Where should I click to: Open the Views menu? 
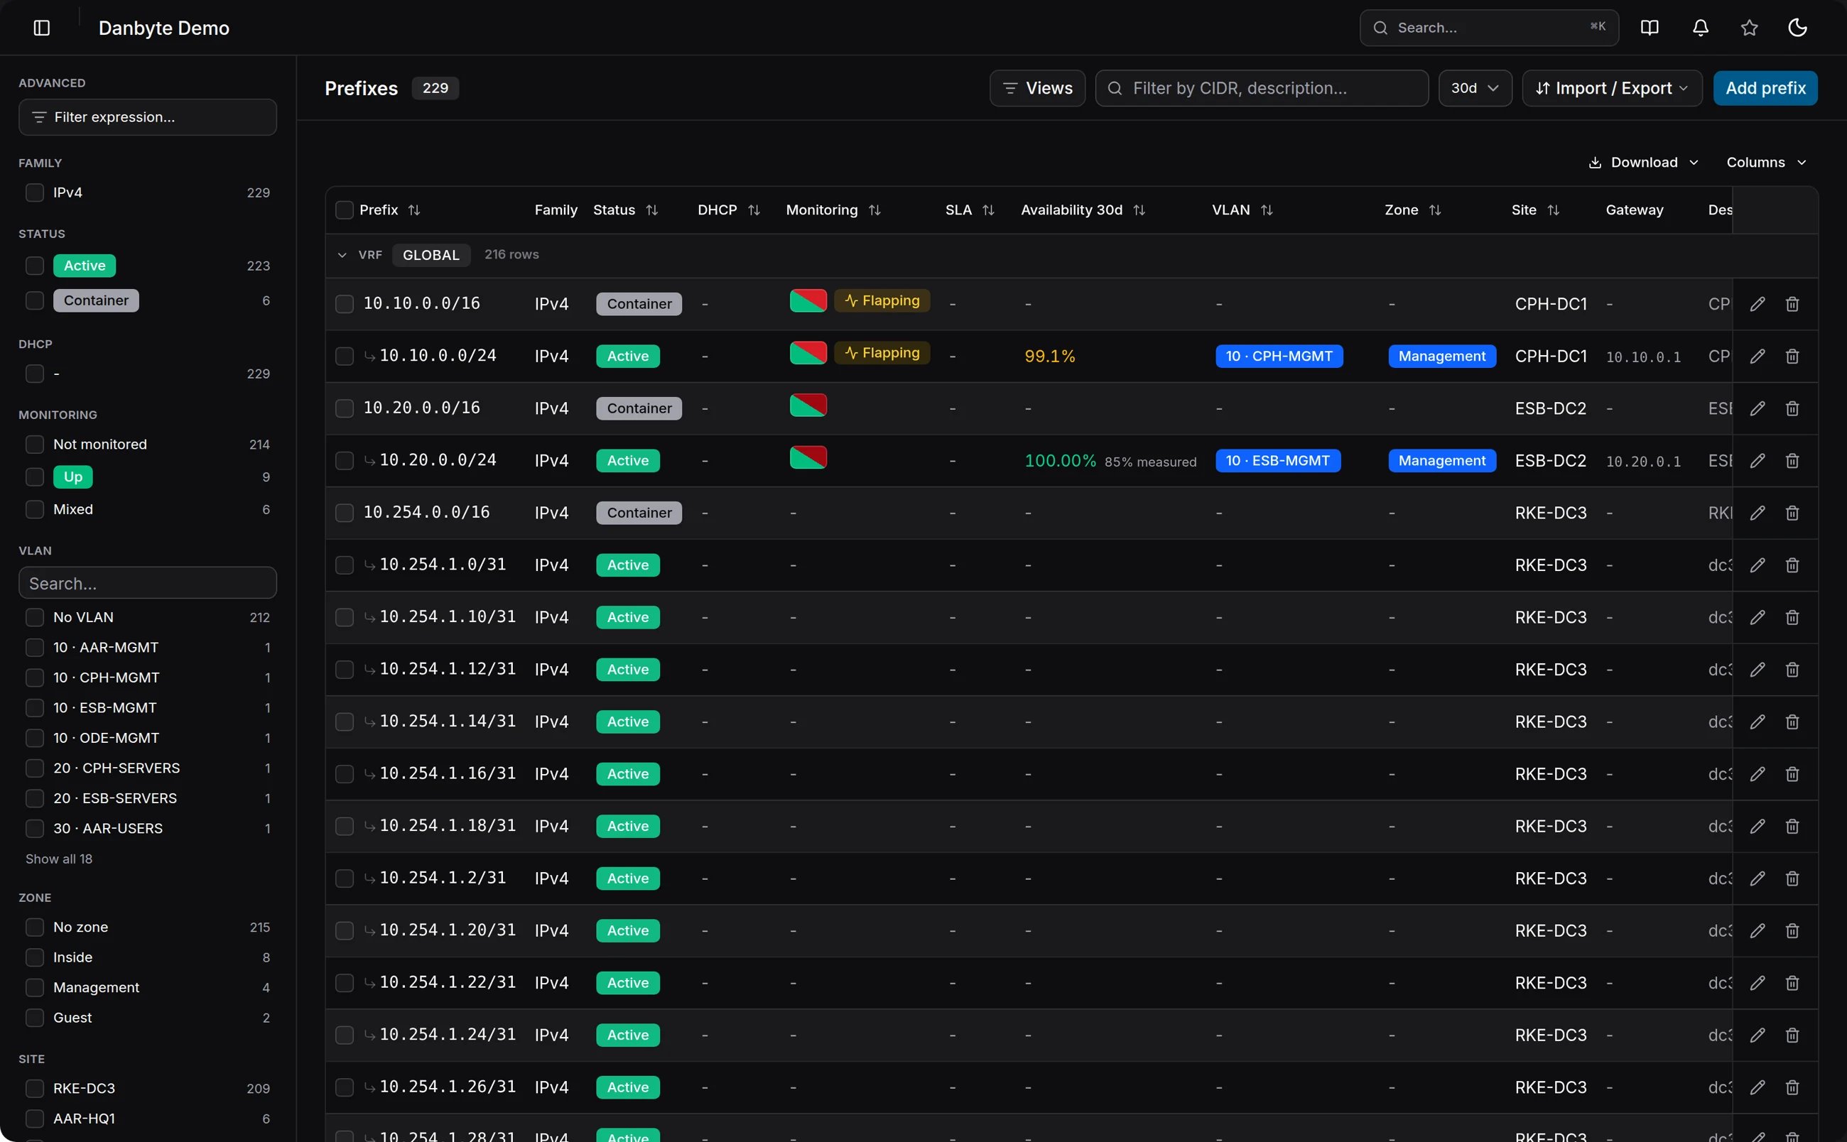point(1037,88)
